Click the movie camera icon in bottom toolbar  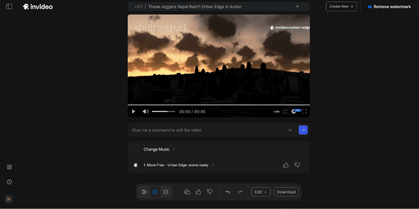144,192
